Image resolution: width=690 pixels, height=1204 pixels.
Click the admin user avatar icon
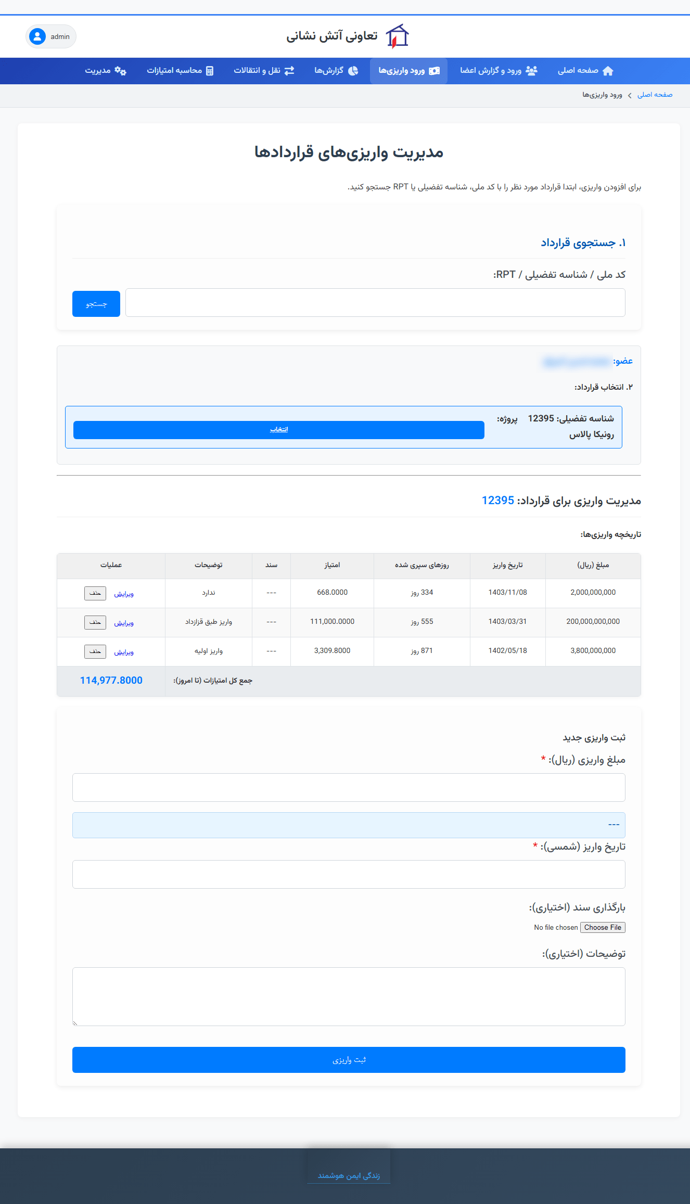(37, 36)
